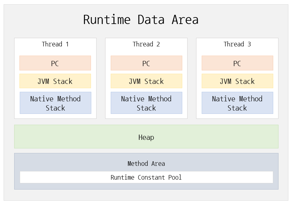The height and width of the screenshot is (205, 292).
Task: Select the green Heap block
Action: coord(146,137)
